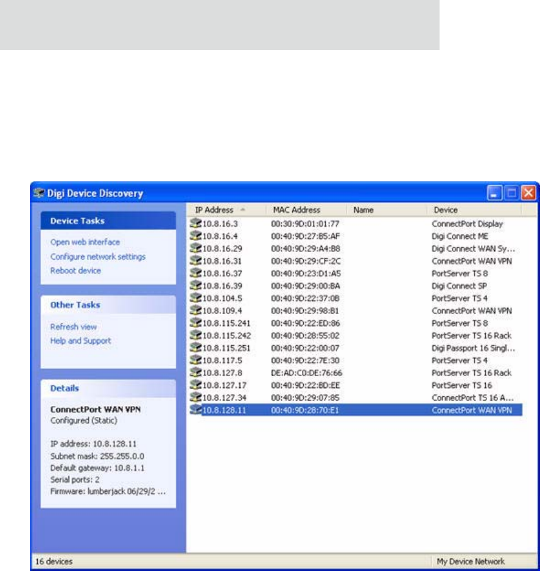Click the device icon beside 10.8.127.34

point(196,397)
